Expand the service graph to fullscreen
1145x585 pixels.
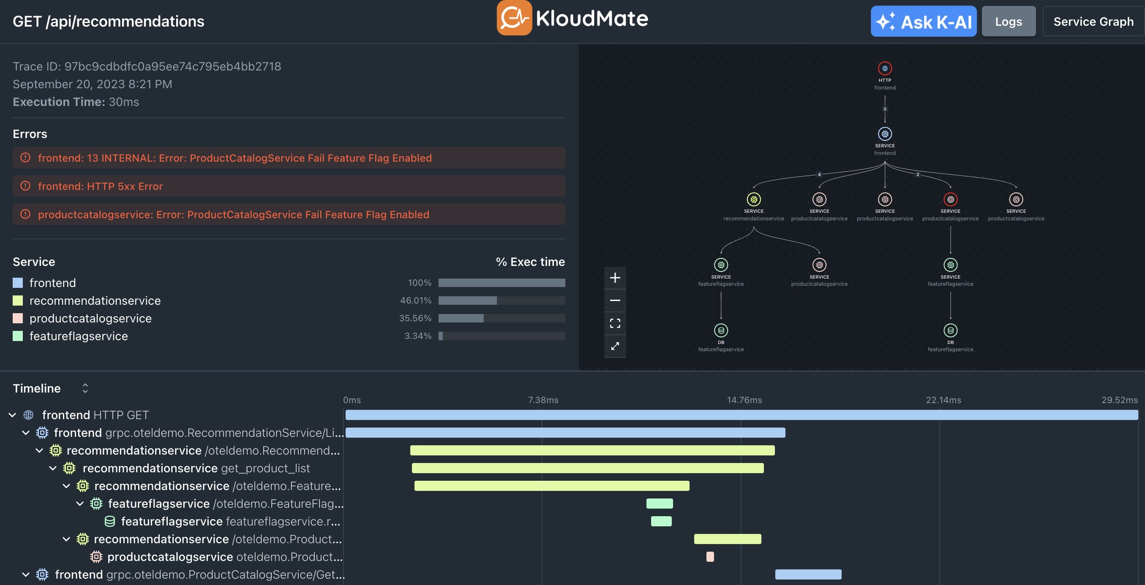pyautogui.click(x=615, y=347)
